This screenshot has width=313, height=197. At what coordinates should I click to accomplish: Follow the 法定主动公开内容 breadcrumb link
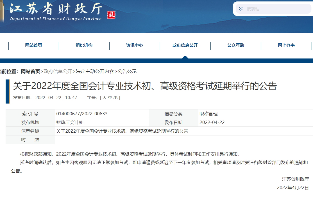(x=95, y=71)
